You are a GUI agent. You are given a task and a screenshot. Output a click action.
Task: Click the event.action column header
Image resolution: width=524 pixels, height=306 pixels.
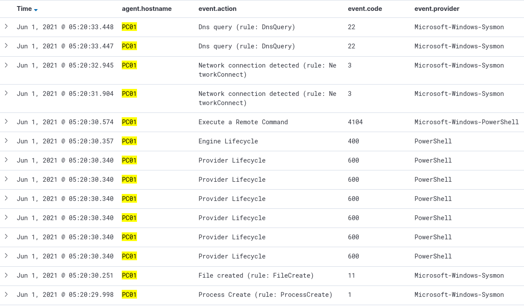pyautogui.click(x=217, y=9)
